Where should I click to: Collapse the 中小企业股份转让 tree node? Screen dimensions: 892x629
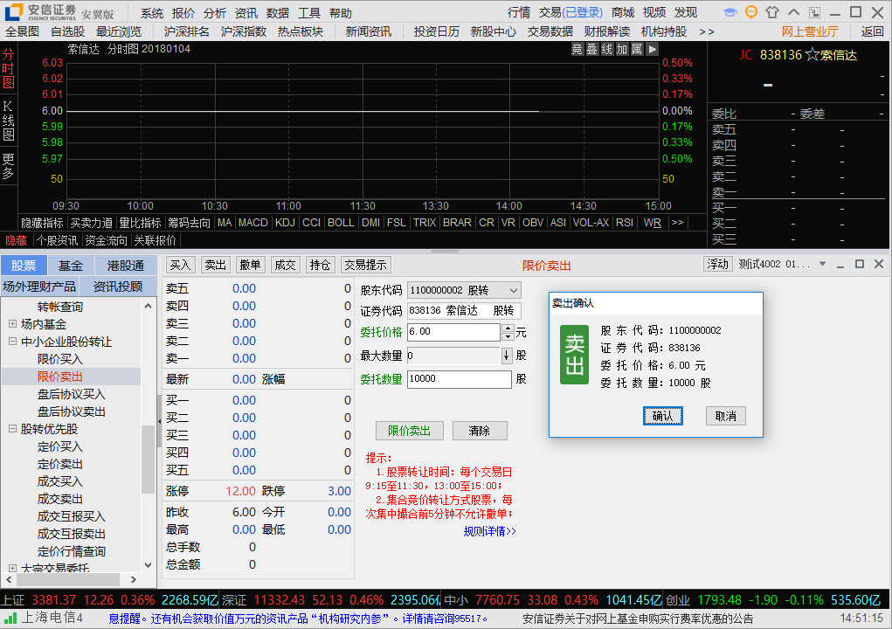point(12,342)
